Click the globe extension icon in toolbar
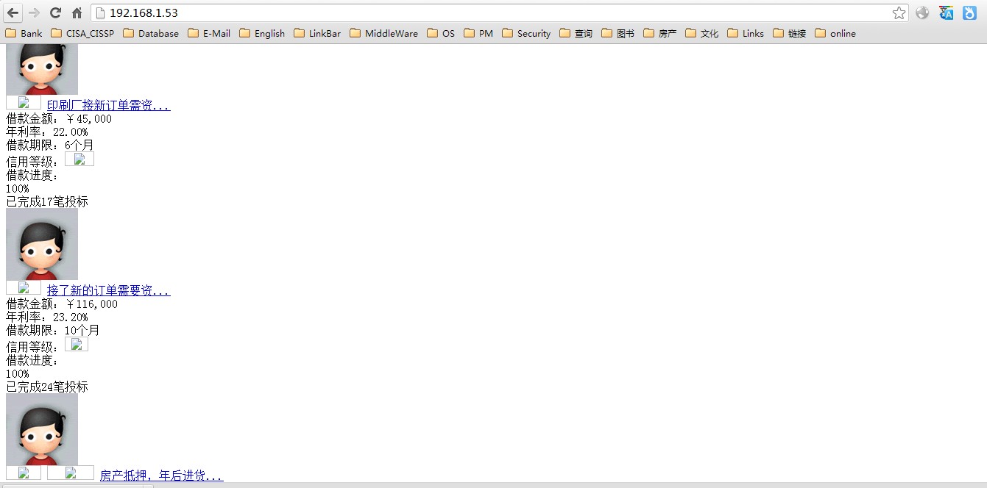This screenshot has height=488, width=987. coord(922,13)
